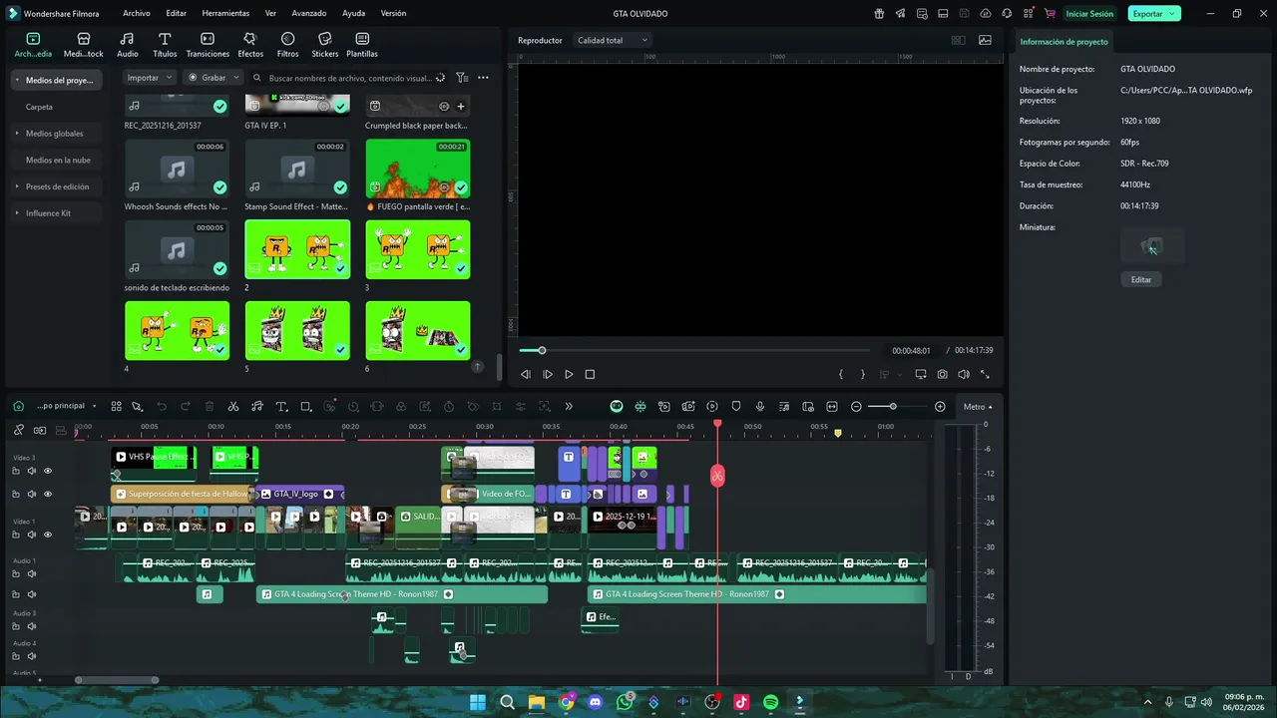Viewport: 1277px width, 718px height.
Task: Click the gift icon in title bar
Action: click(x=879, y=14)
